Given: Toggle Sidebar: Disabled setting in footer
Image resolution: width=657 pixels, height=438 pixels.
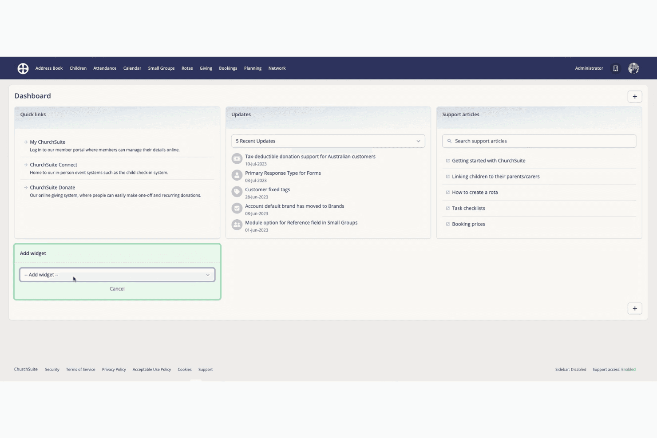Looking at the screenshot, I should (570, 370).
